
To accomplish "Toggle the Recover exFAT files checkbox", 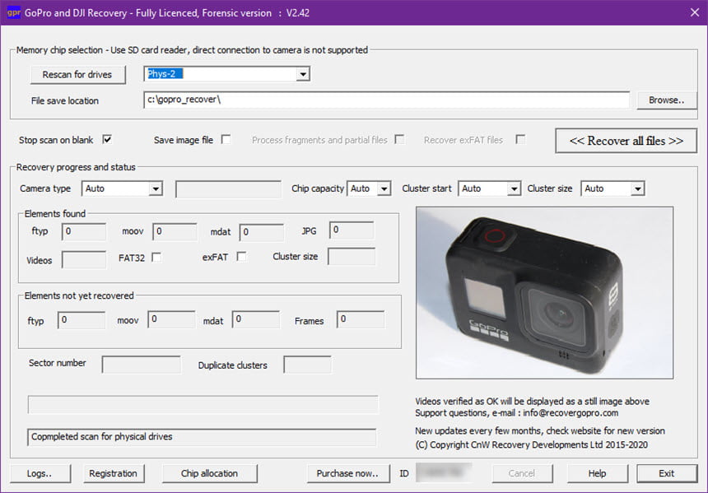I will click(x=520, y=139).
